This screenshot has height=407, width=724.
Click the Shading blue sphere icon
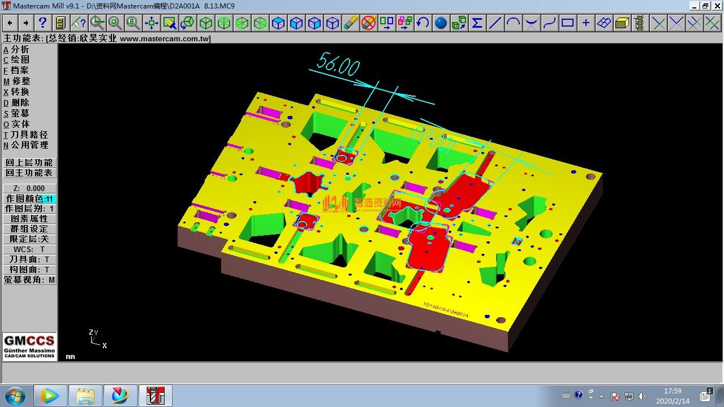click(441, 23)
